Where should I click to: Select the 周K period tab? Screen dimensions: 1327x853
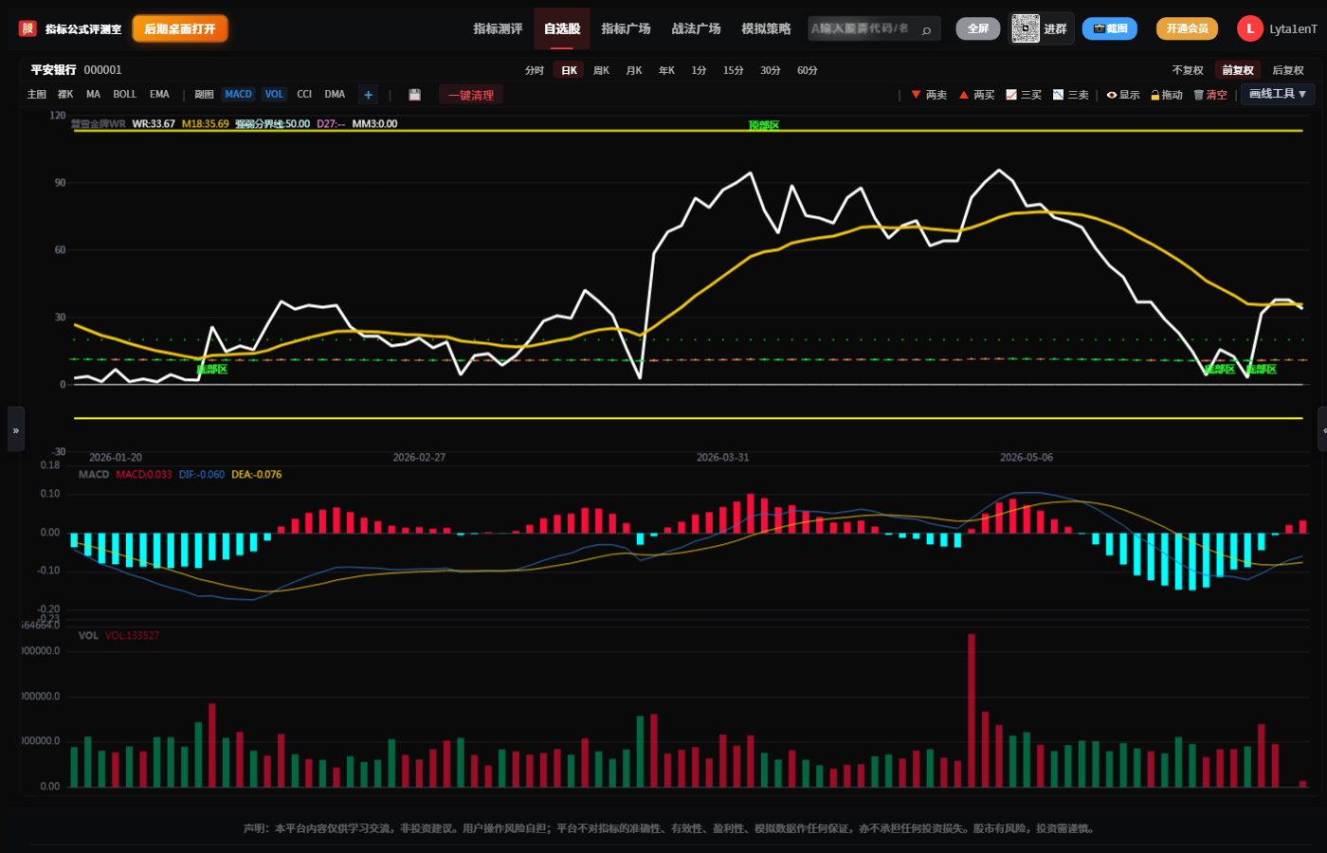tap(601, 70)
